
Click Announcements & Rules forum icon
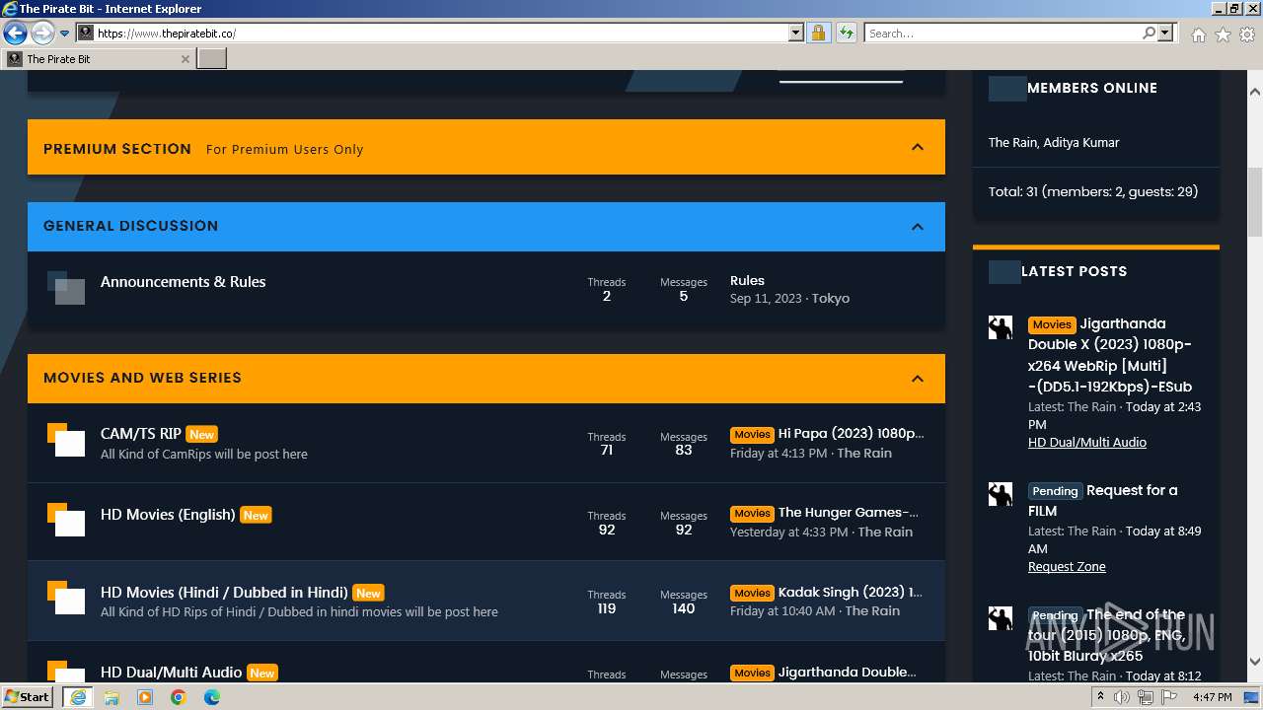pyautogui.click(x=66, y=288)
